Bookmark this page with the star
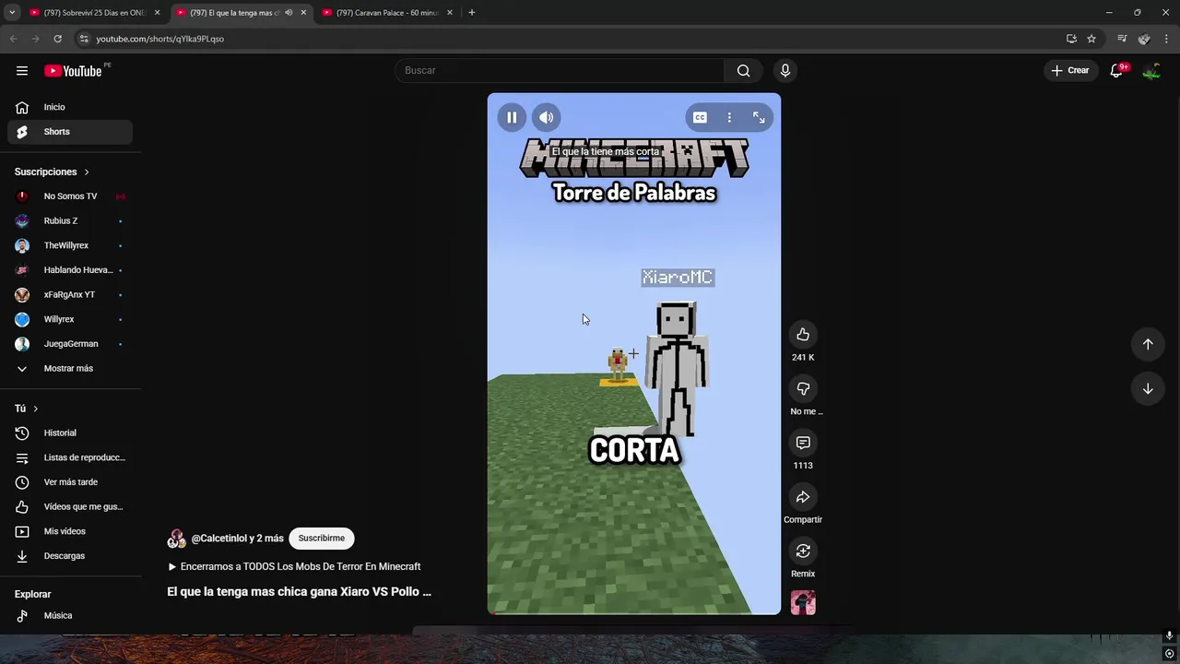1180x664 pixels. [1091, 39]
